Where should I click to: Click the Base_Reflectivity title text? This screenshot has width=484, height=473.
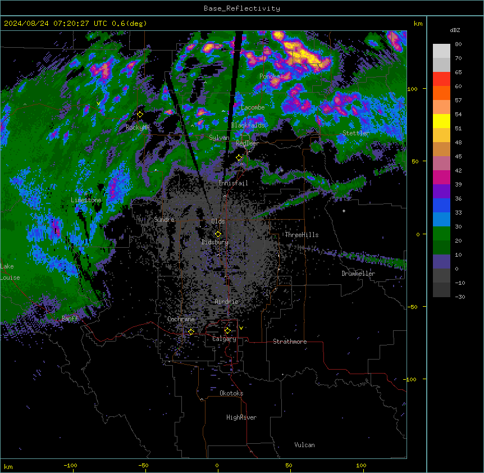(242, 8)
